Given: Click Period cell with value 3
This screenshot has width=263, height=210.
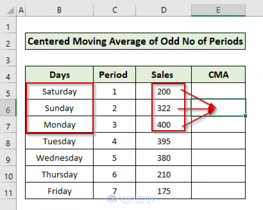Looking at the screenshot, I should (114, 124).
